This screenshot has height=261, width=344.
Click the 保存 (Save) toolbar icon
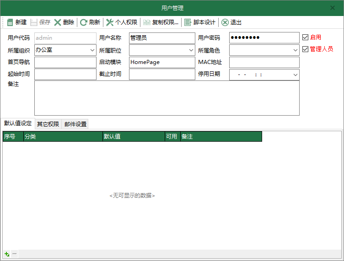pos(33,22)
